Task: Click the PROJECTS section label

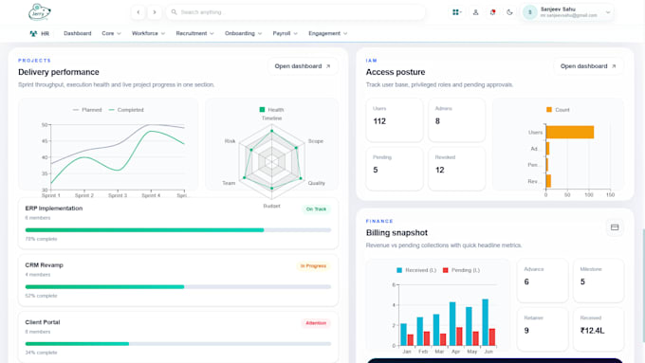Action: [34, 61]
